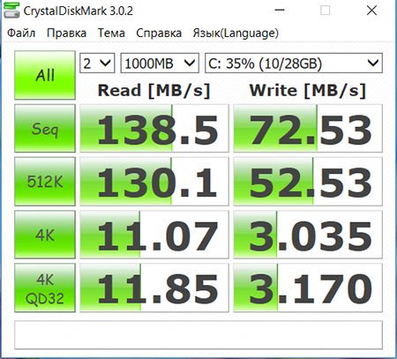Select the 4K QD32 read value 11.85
The width and height of the screenshot is (397, 359).
click(154, 288)
